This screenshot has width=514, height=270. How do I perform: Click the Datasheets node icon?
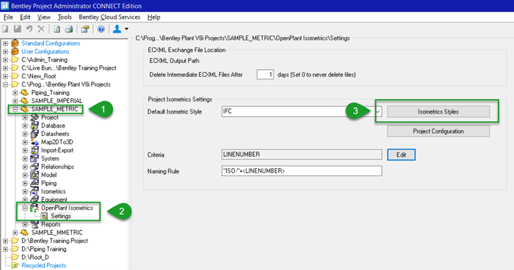point(34,134)
